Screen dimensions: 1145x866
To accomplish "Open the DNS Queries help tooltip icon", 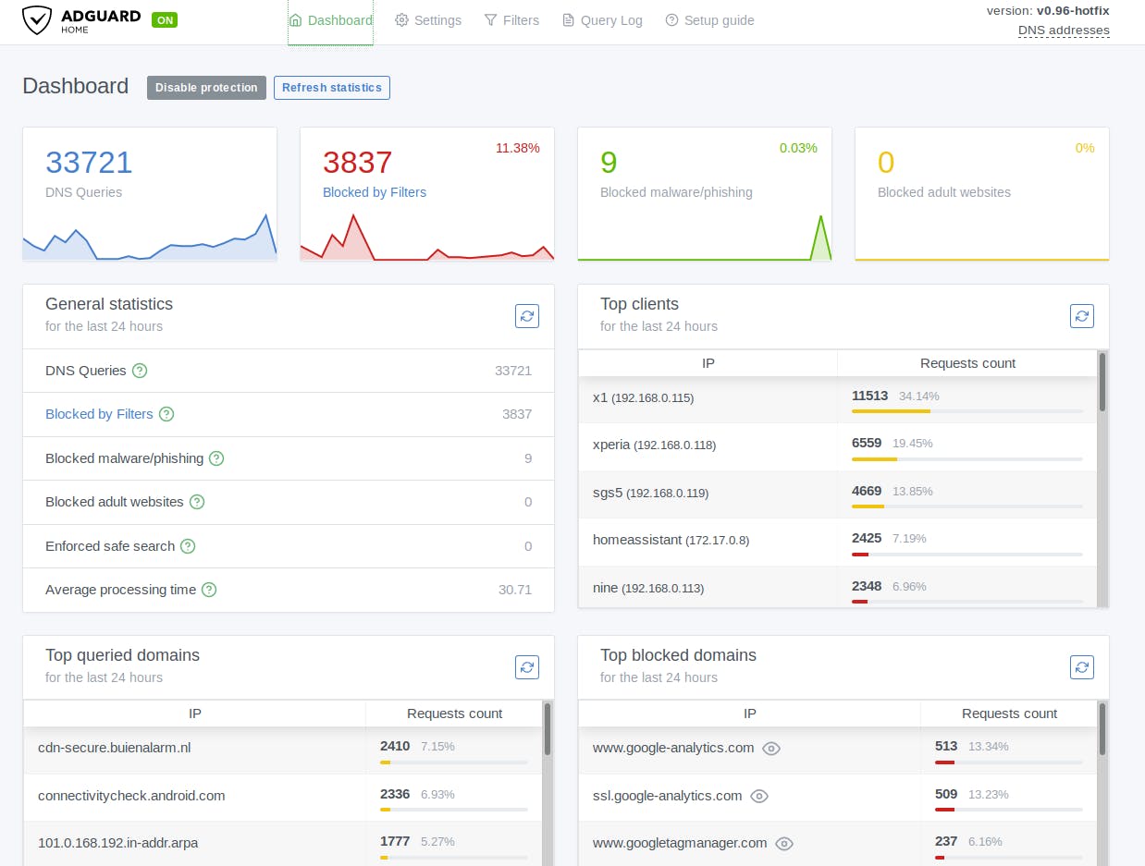I will 139,370.
